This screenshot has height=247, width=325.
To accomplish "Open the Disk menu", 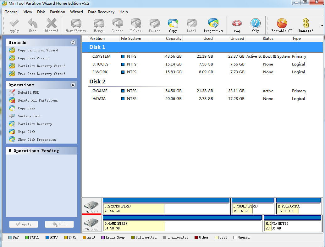I will pos(41,12).
